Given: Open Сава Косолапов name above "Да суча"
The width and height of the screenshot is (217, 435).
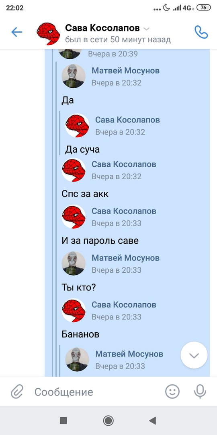Looking at the screenshot, I should 128,120.
